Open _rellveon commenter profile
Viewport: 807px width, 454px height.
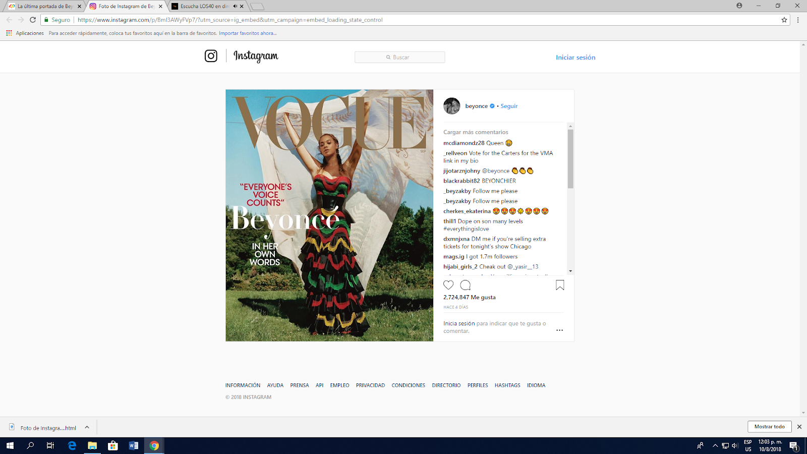[455, 153]
